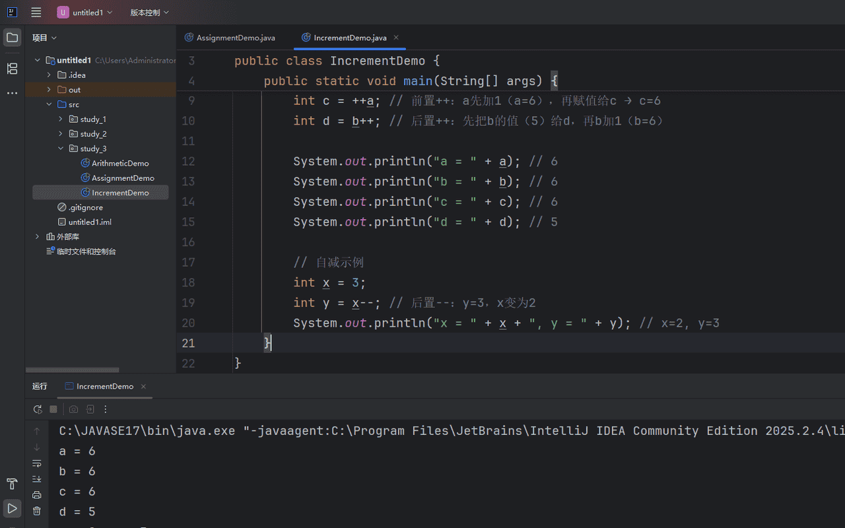Open the untitled1 project dropdown
The width and height of the screenshot is (845, 528).
tap(84, 13)
